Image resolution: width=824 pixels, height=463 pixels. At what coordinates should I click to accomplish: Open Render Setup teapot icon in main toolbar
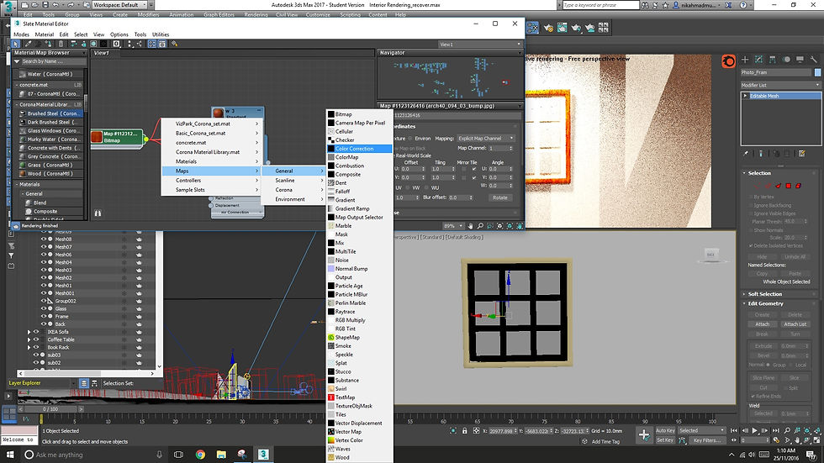[x=548, y=28]
